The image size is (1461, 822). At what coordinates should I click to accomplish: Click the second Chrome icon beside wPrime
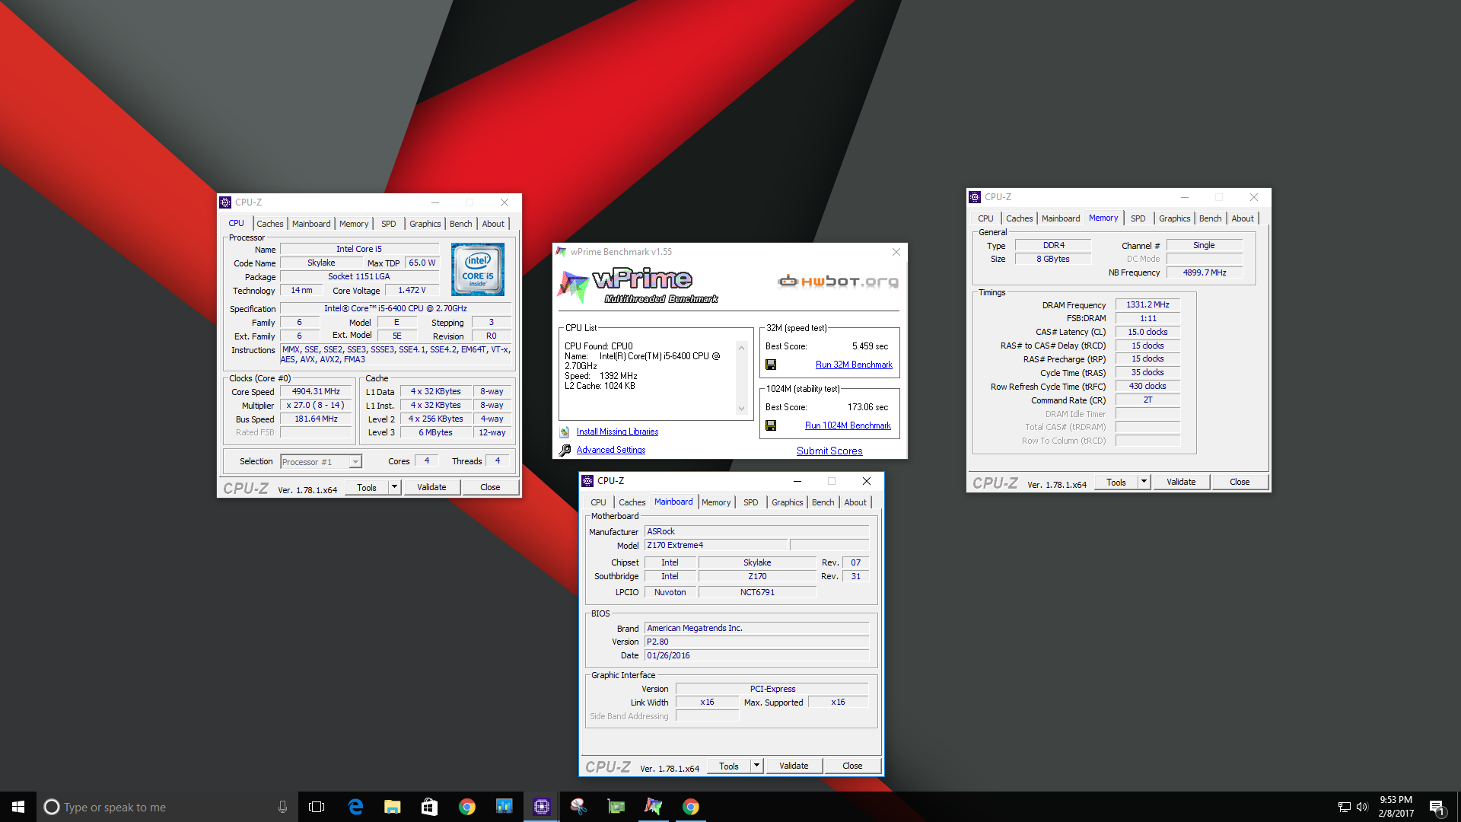pos(690,807)
